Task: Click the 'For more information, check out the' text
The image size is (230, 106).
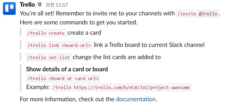Action: [67, 99]
